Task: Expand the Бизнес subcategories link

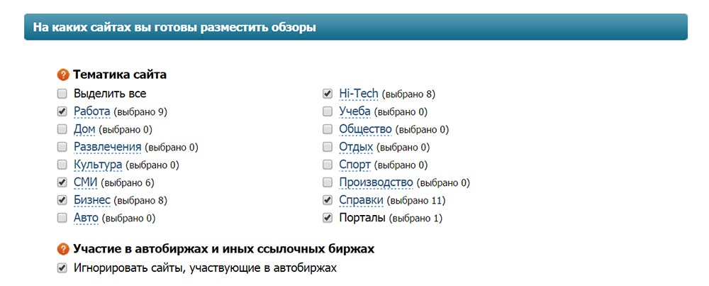Action: [x=92, y=200]
